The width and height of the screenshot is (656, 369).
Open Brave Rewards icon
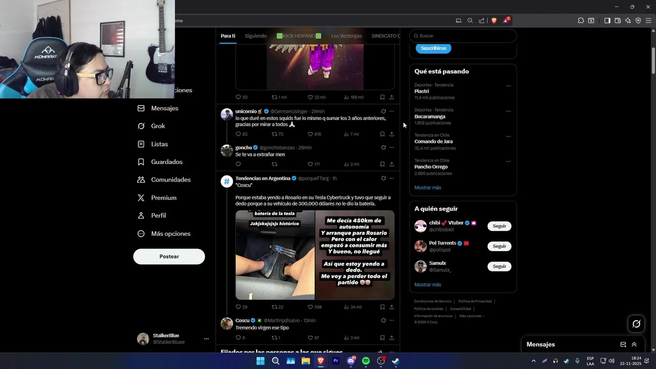pos(506,20)
